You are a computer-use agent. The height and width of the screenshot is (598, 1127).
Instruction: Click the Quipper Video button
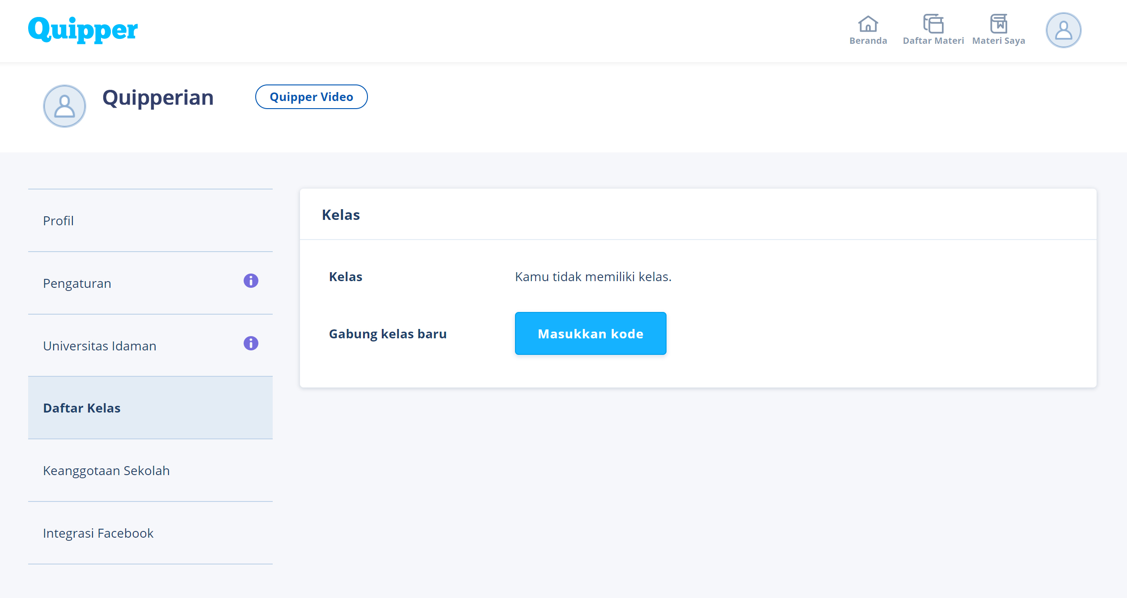pos(311,97)
